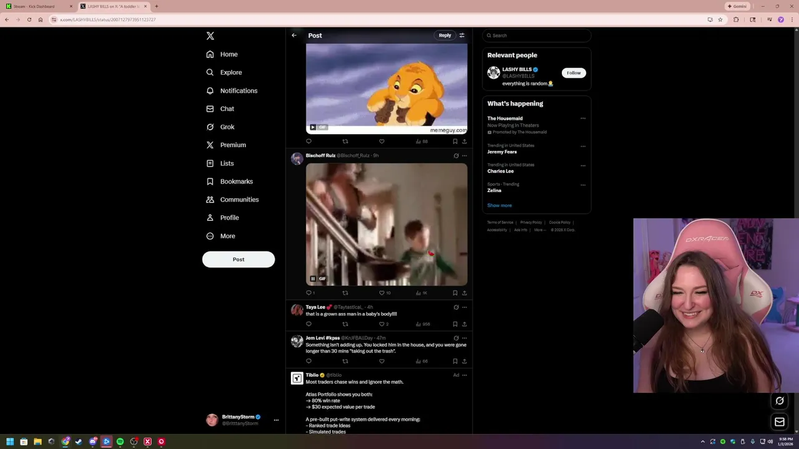Reply to Taya Lee's post
799x449 pixels.
pos(308,324)
